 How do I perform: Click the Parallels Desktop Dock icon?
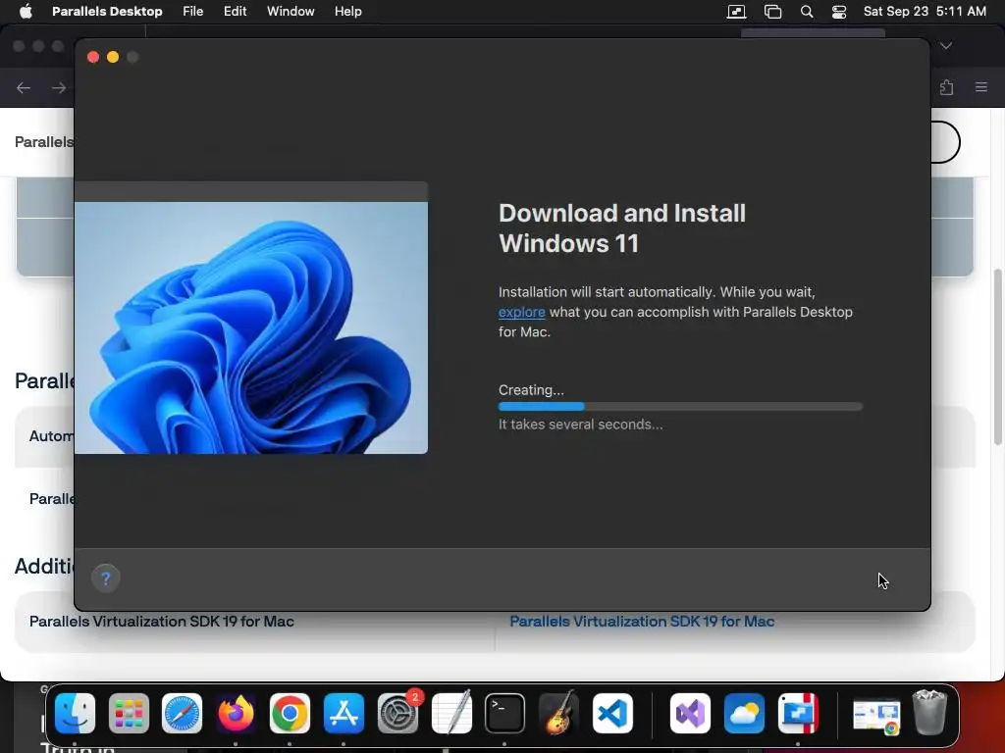(798, 714)
